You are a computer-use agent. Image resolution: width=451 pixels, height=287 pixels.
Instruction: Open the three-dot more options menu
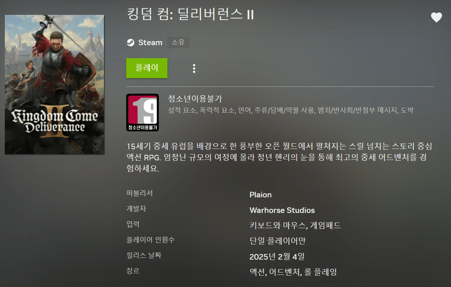[194, 68]
